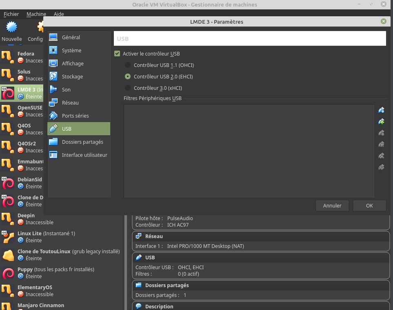Select the LMDE 3 virtual machine
The height and width of the screenshot is (310, 393).
22,93
